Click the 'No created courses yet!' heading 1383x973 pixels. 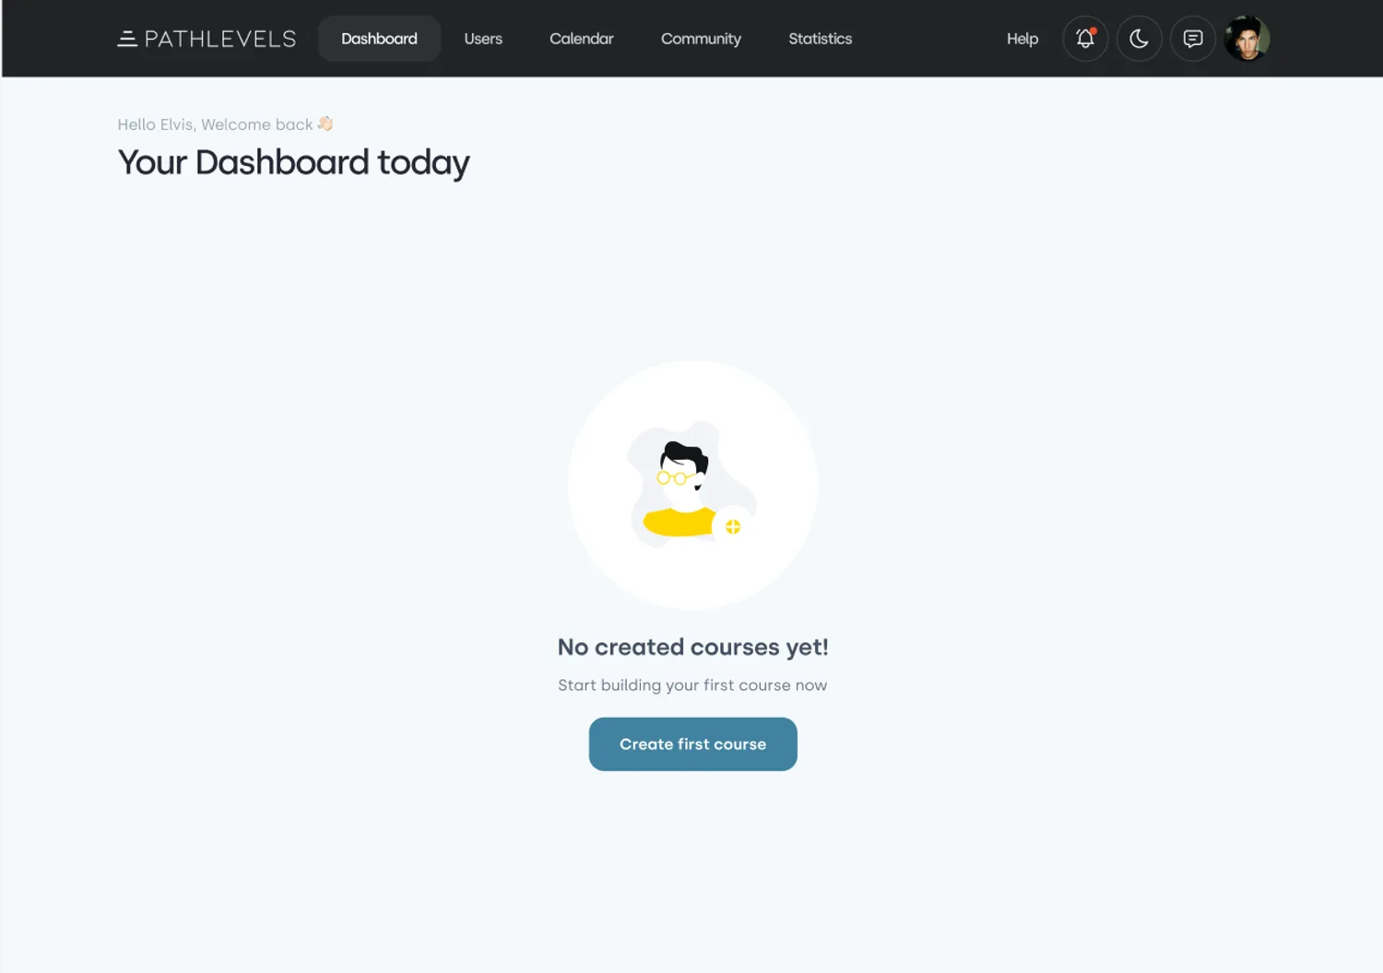coord(692,647)
